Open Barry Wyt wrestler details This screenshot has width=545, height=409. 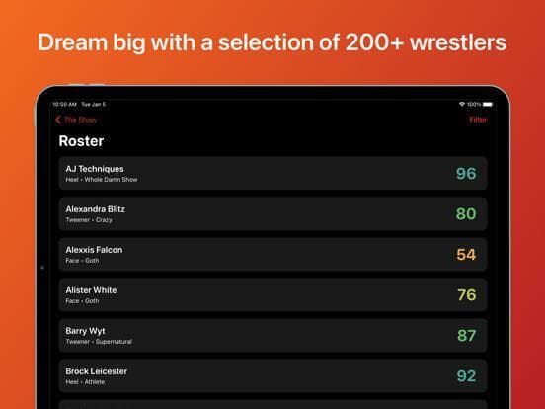272,335
